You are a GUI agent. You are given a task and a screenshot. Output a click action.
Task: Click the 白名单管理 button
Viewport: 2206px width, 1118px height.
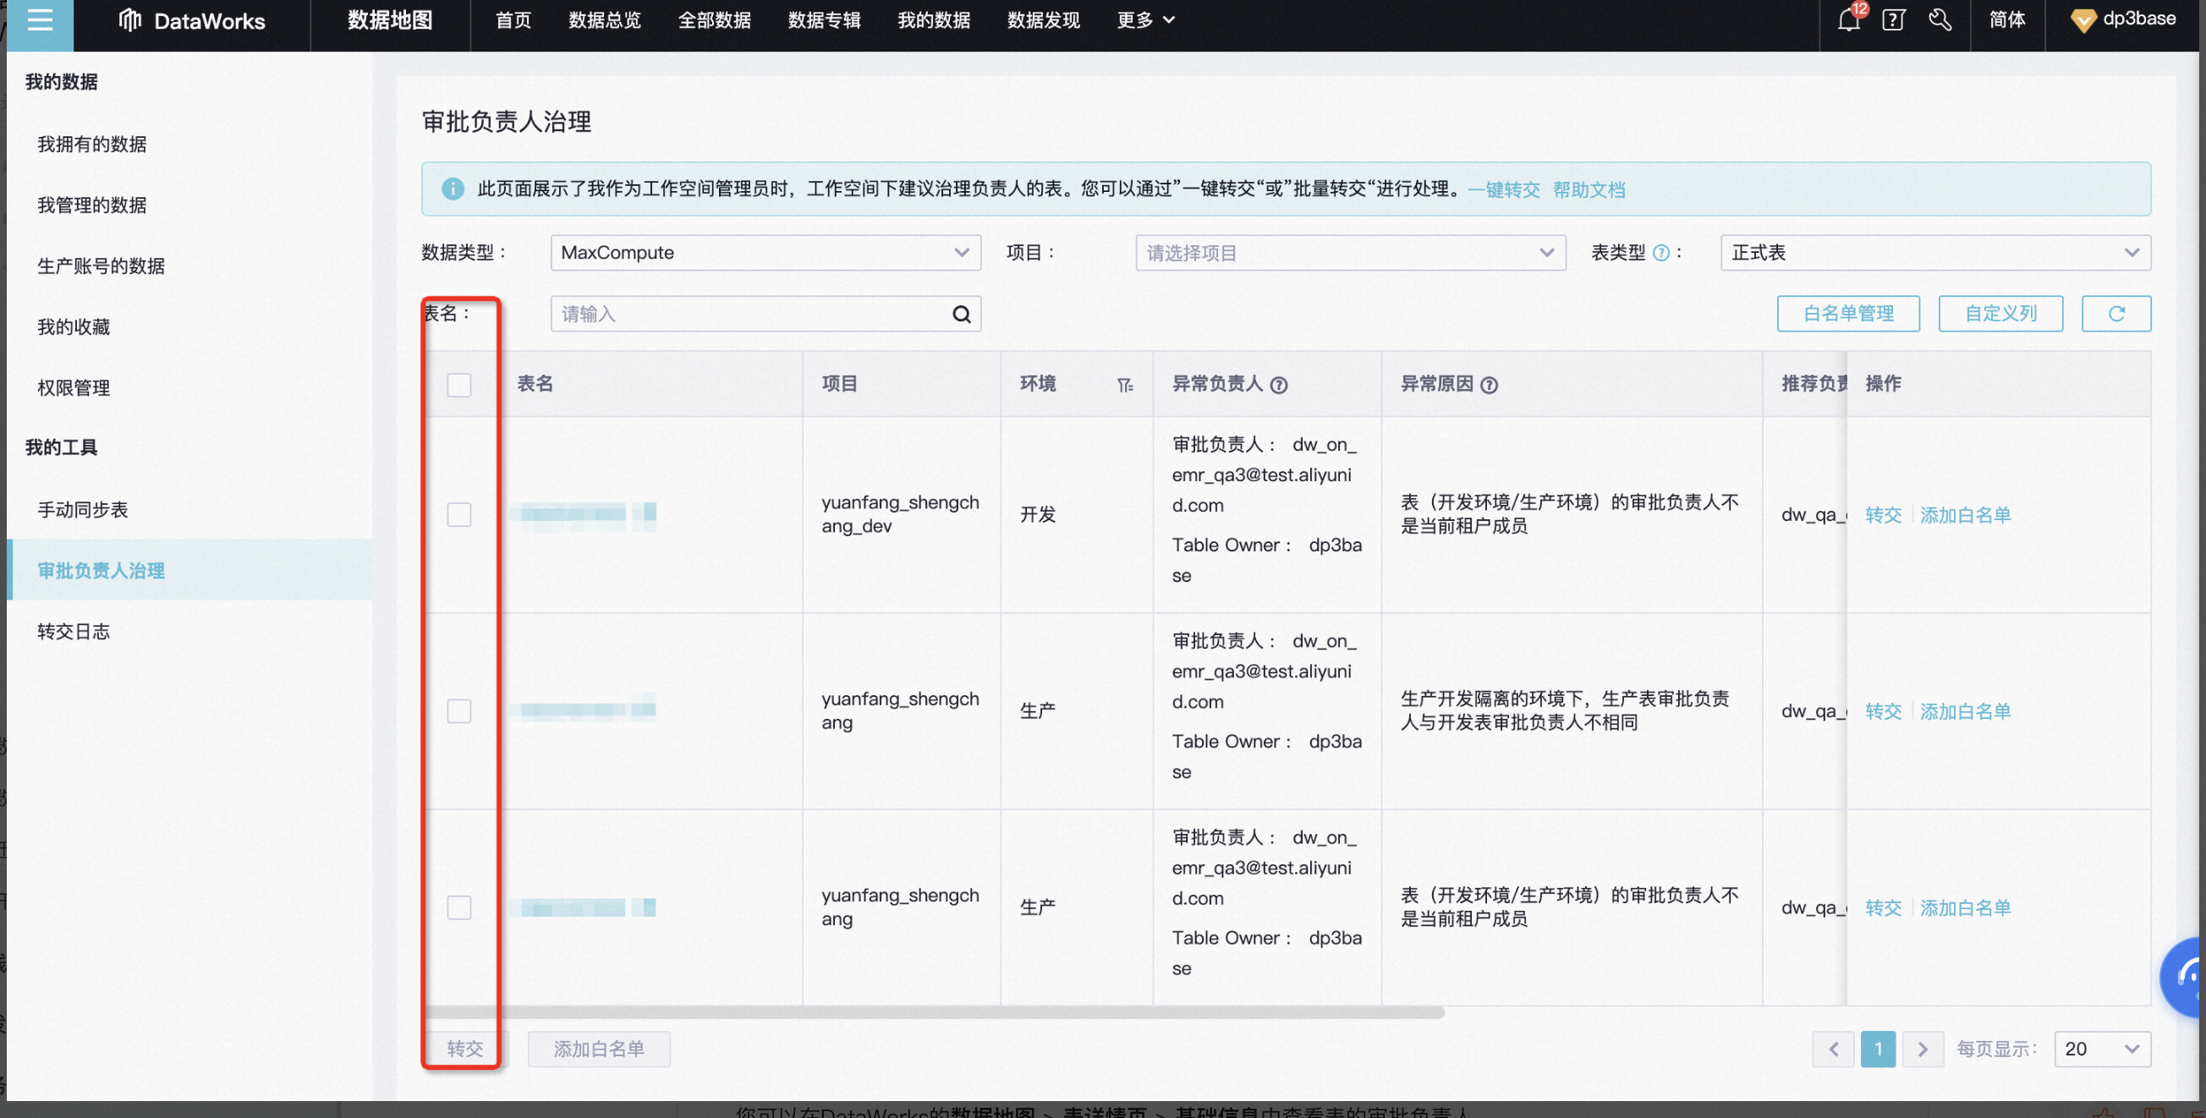coord(1847,313)
